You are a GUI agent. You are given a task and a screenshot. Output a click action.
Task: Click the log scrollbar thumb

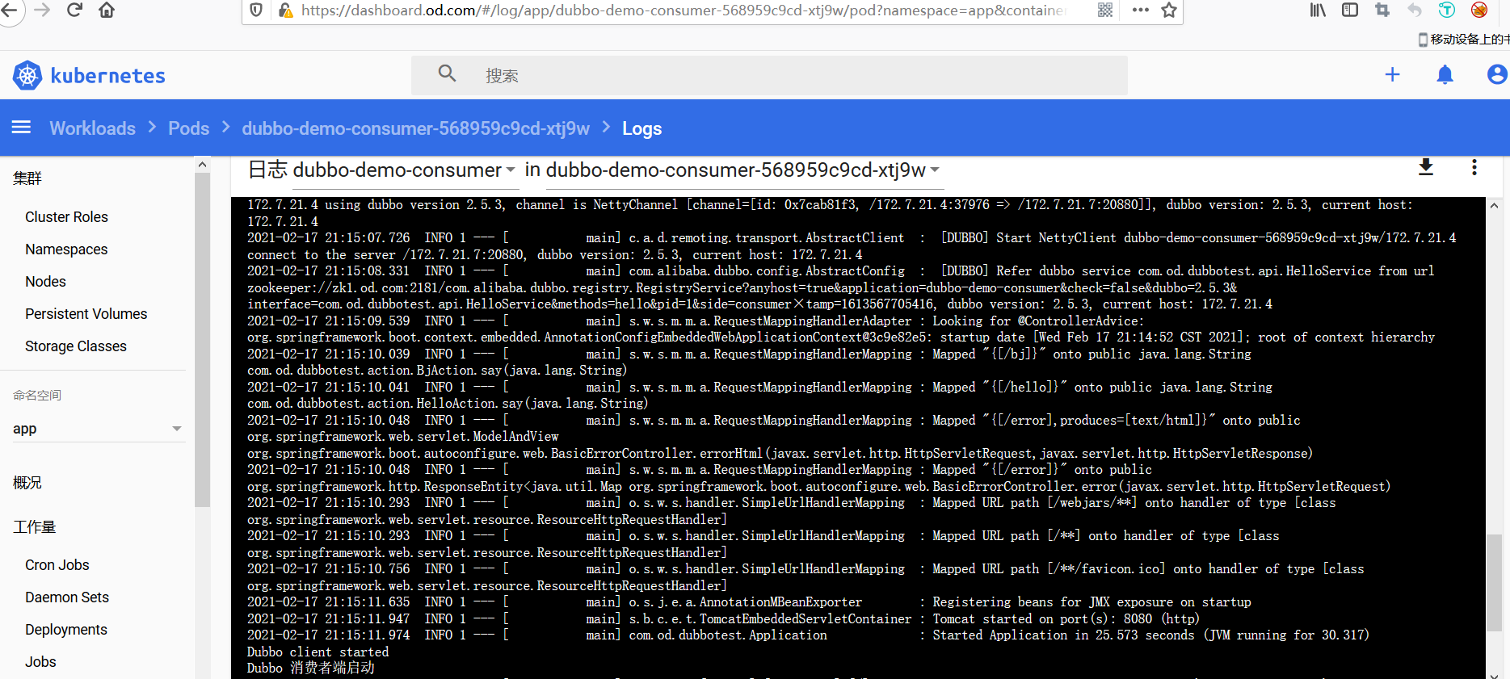[1494, 581]
